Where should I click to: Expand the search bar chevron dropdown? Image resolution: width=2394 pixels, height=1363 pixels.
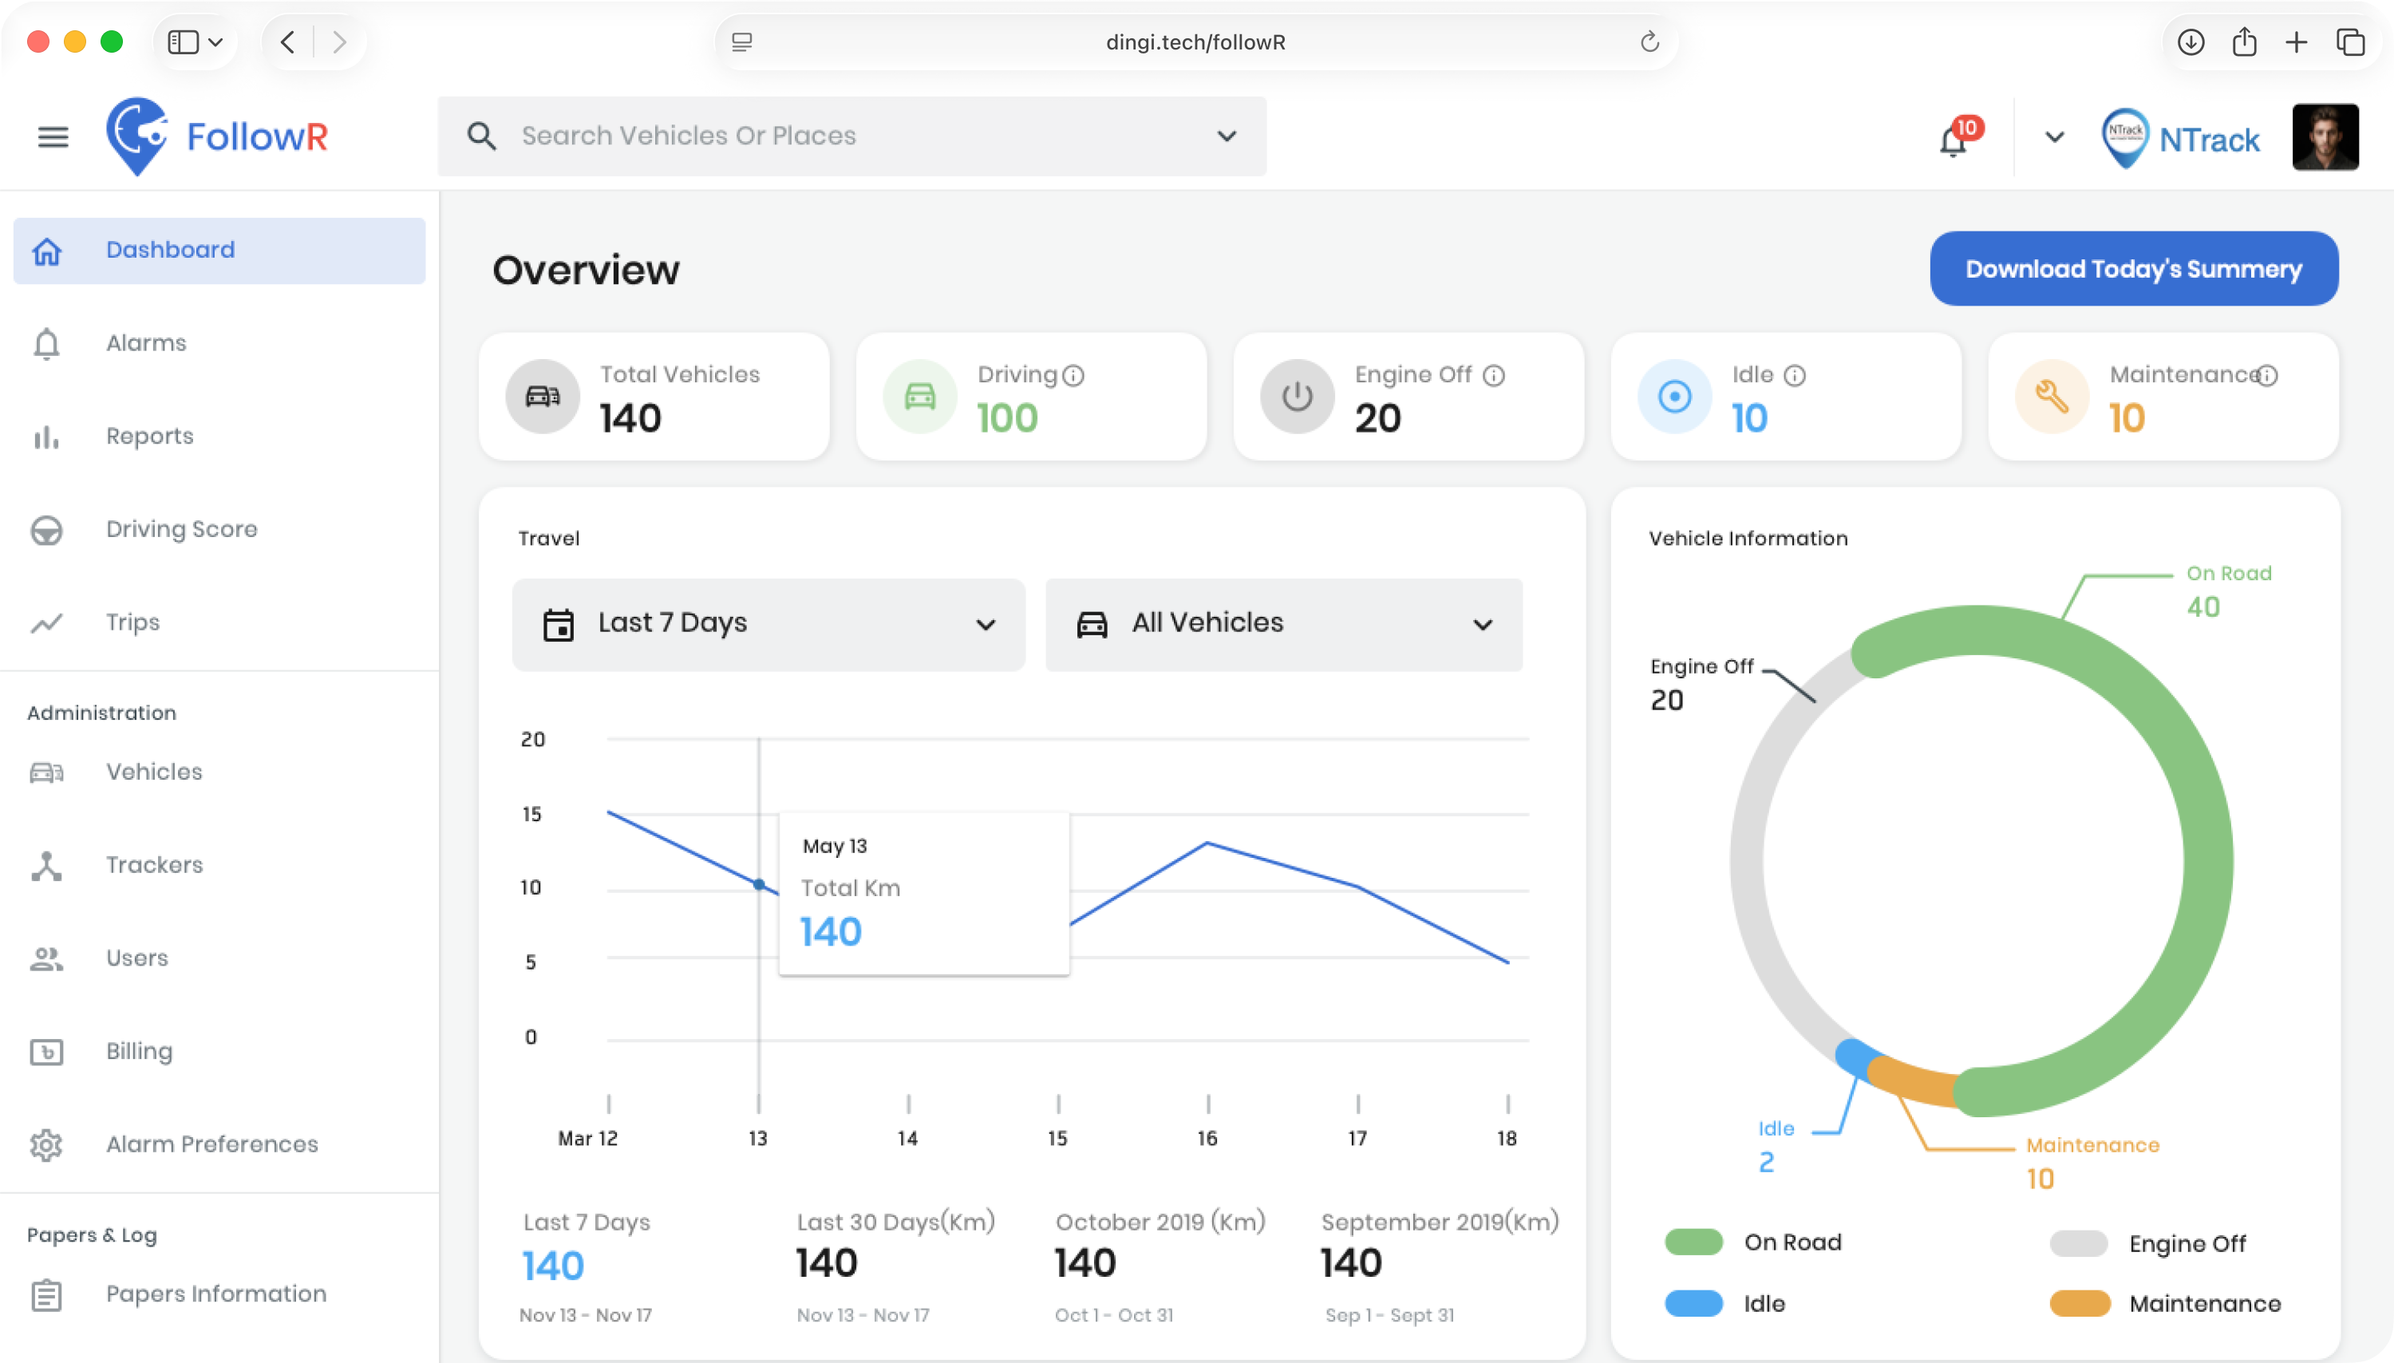[1227, 136]
